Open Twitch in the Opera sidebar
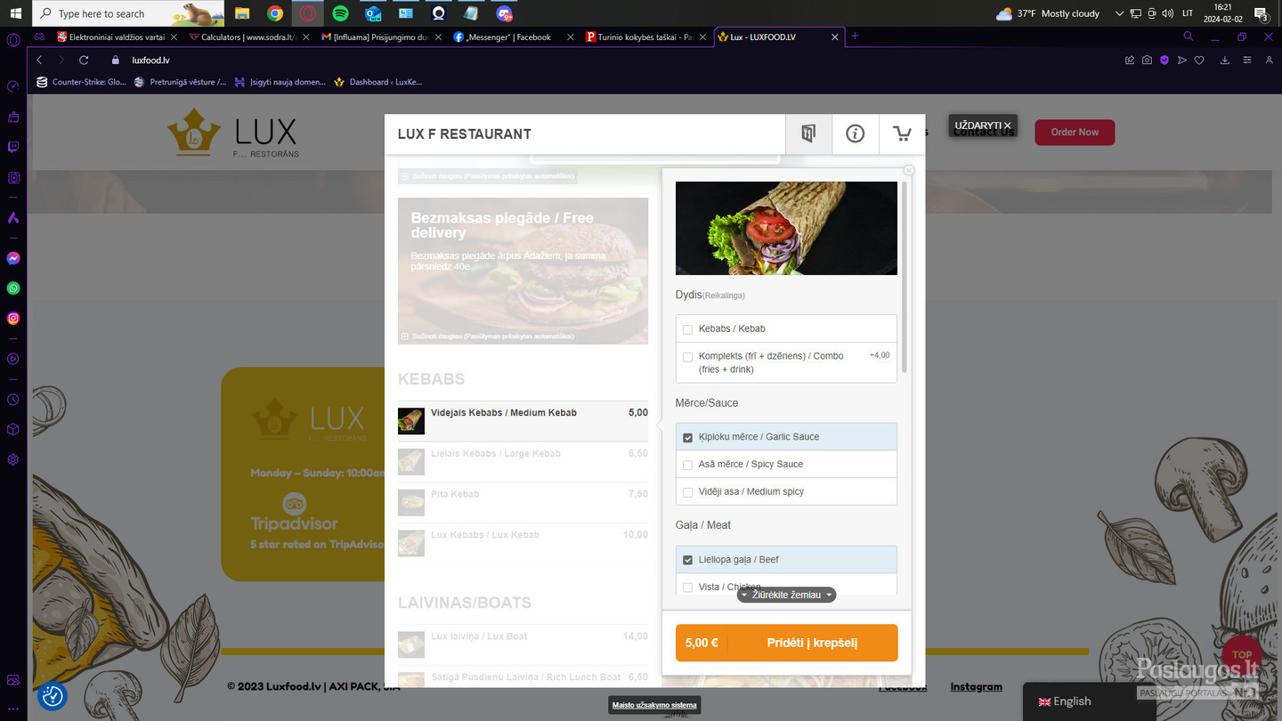 [x=13, y=147]
